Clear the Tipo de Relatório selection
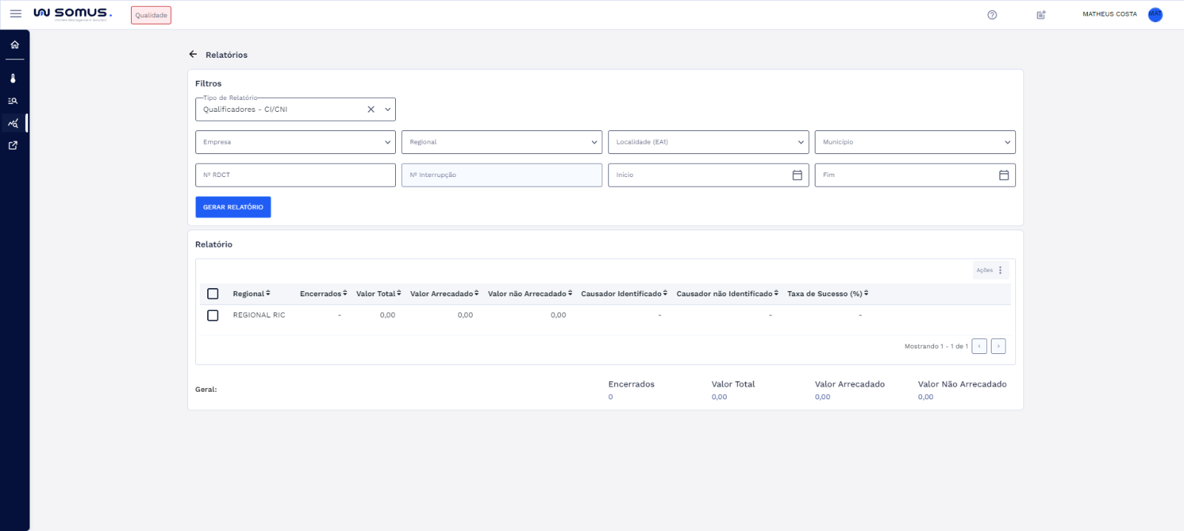The height and width of the screenshot is (531, 1184). pyautogui.click(x=371, y=110)
